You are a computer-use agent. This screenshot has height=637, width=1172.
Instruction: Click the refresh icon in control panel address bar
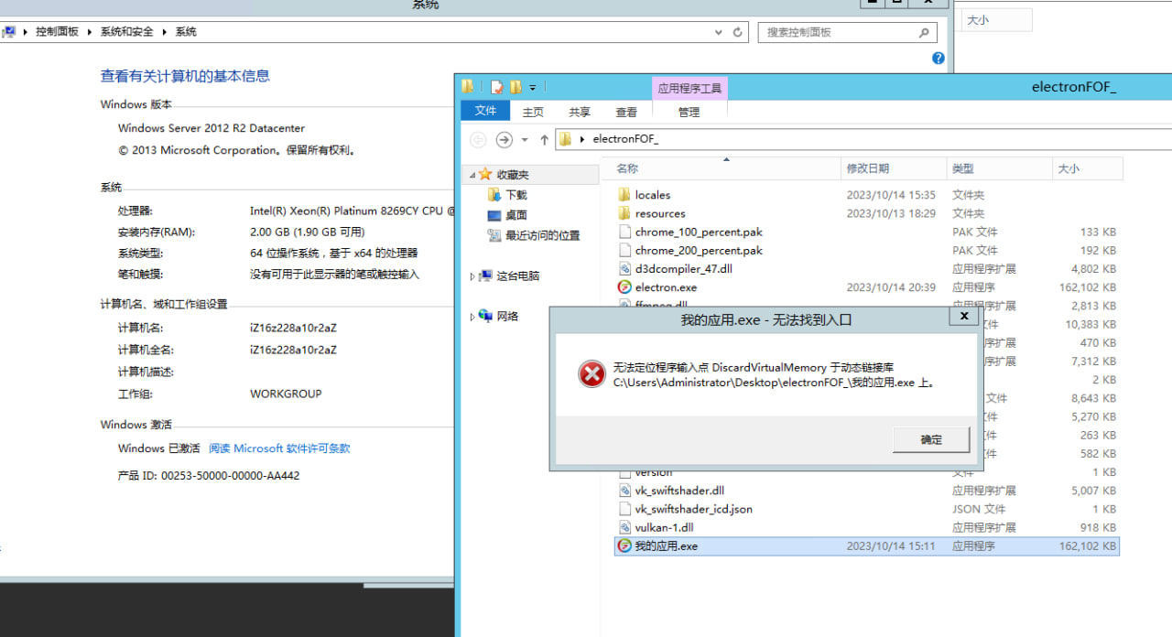point(738,32)
